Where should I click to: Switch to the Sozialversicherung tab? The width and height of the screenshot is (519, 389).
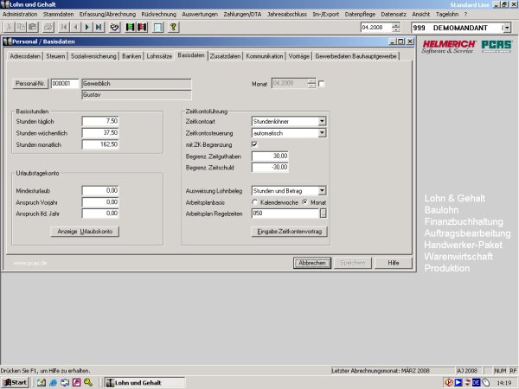[93, 56]
